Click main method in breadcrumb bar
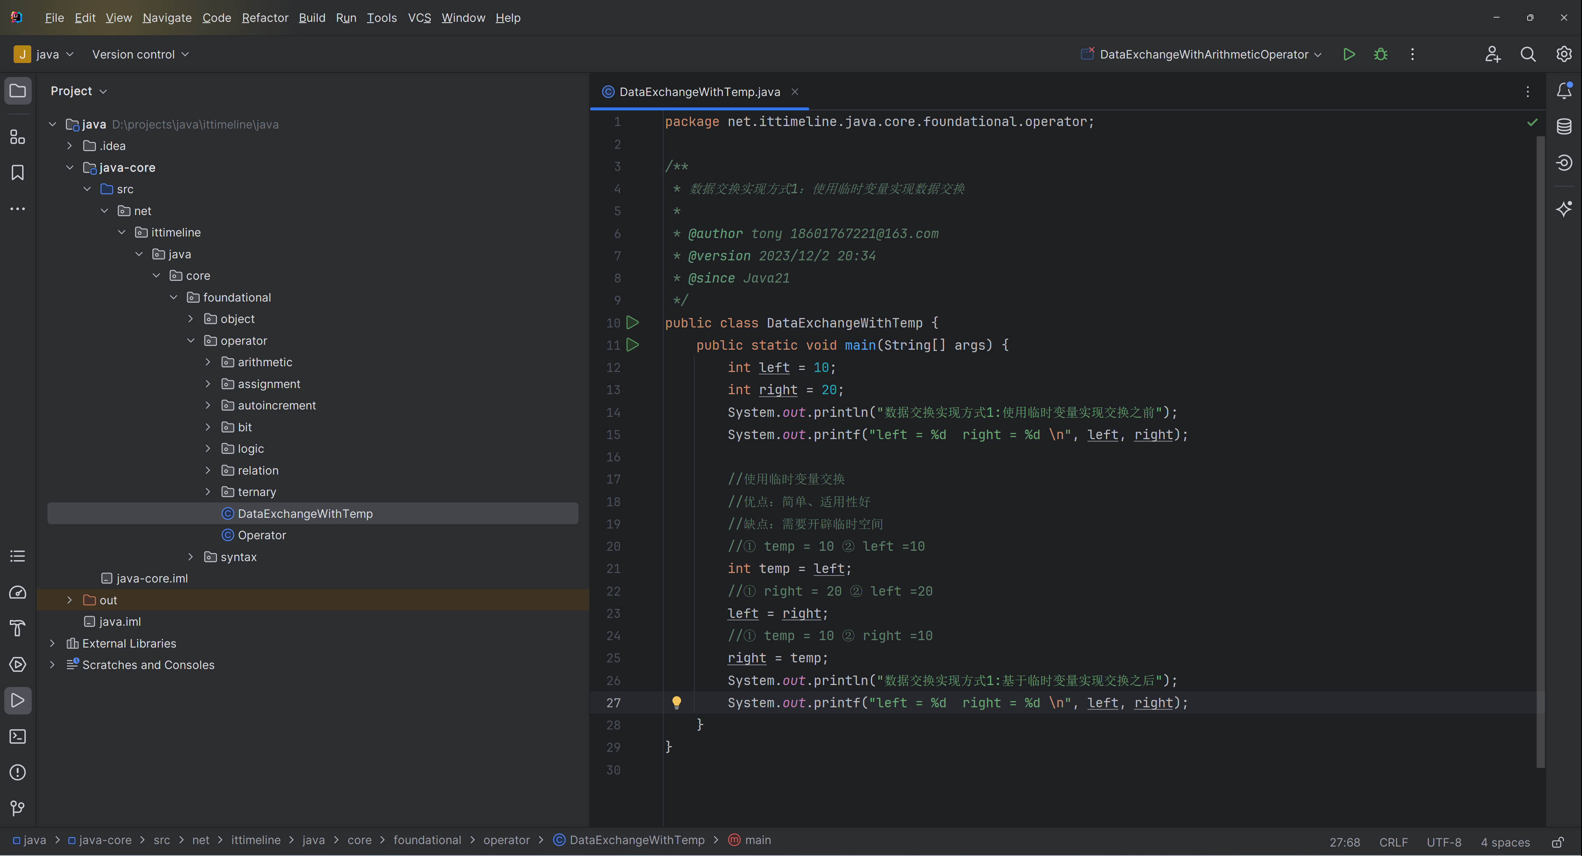 point(749,840)
